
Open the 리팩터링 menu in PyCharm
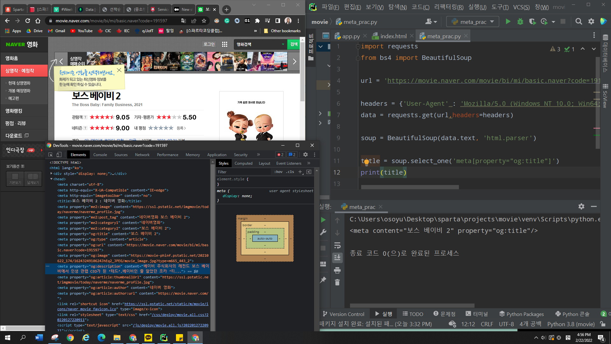click(x=449, y=7)
